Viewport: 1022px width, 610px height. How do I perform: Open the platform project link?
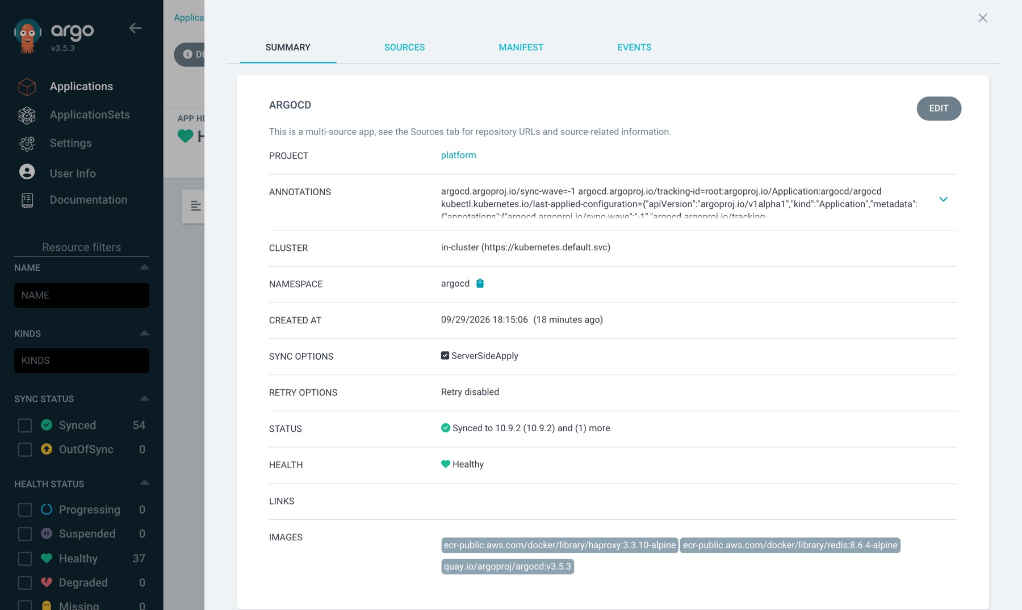[458, 155]
